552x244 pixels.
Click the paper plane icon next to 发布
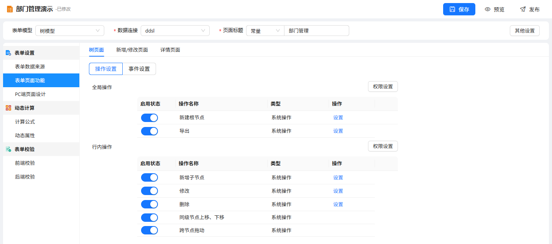pos(523,9)
